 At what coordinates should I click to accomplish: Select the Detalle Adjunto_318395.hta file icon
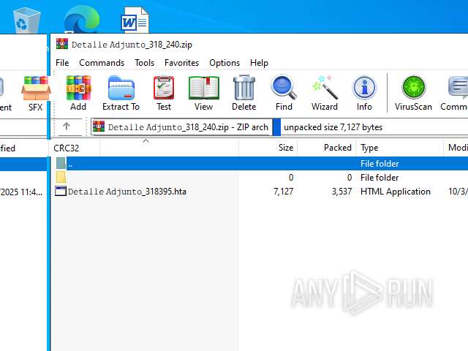pyautogui.click(x=61, y=191)
